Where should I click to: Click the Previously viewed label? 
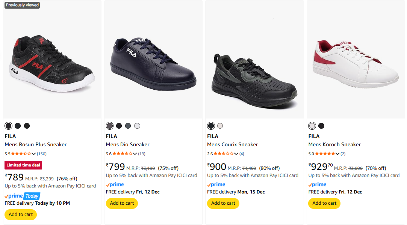tap(22, 5)
